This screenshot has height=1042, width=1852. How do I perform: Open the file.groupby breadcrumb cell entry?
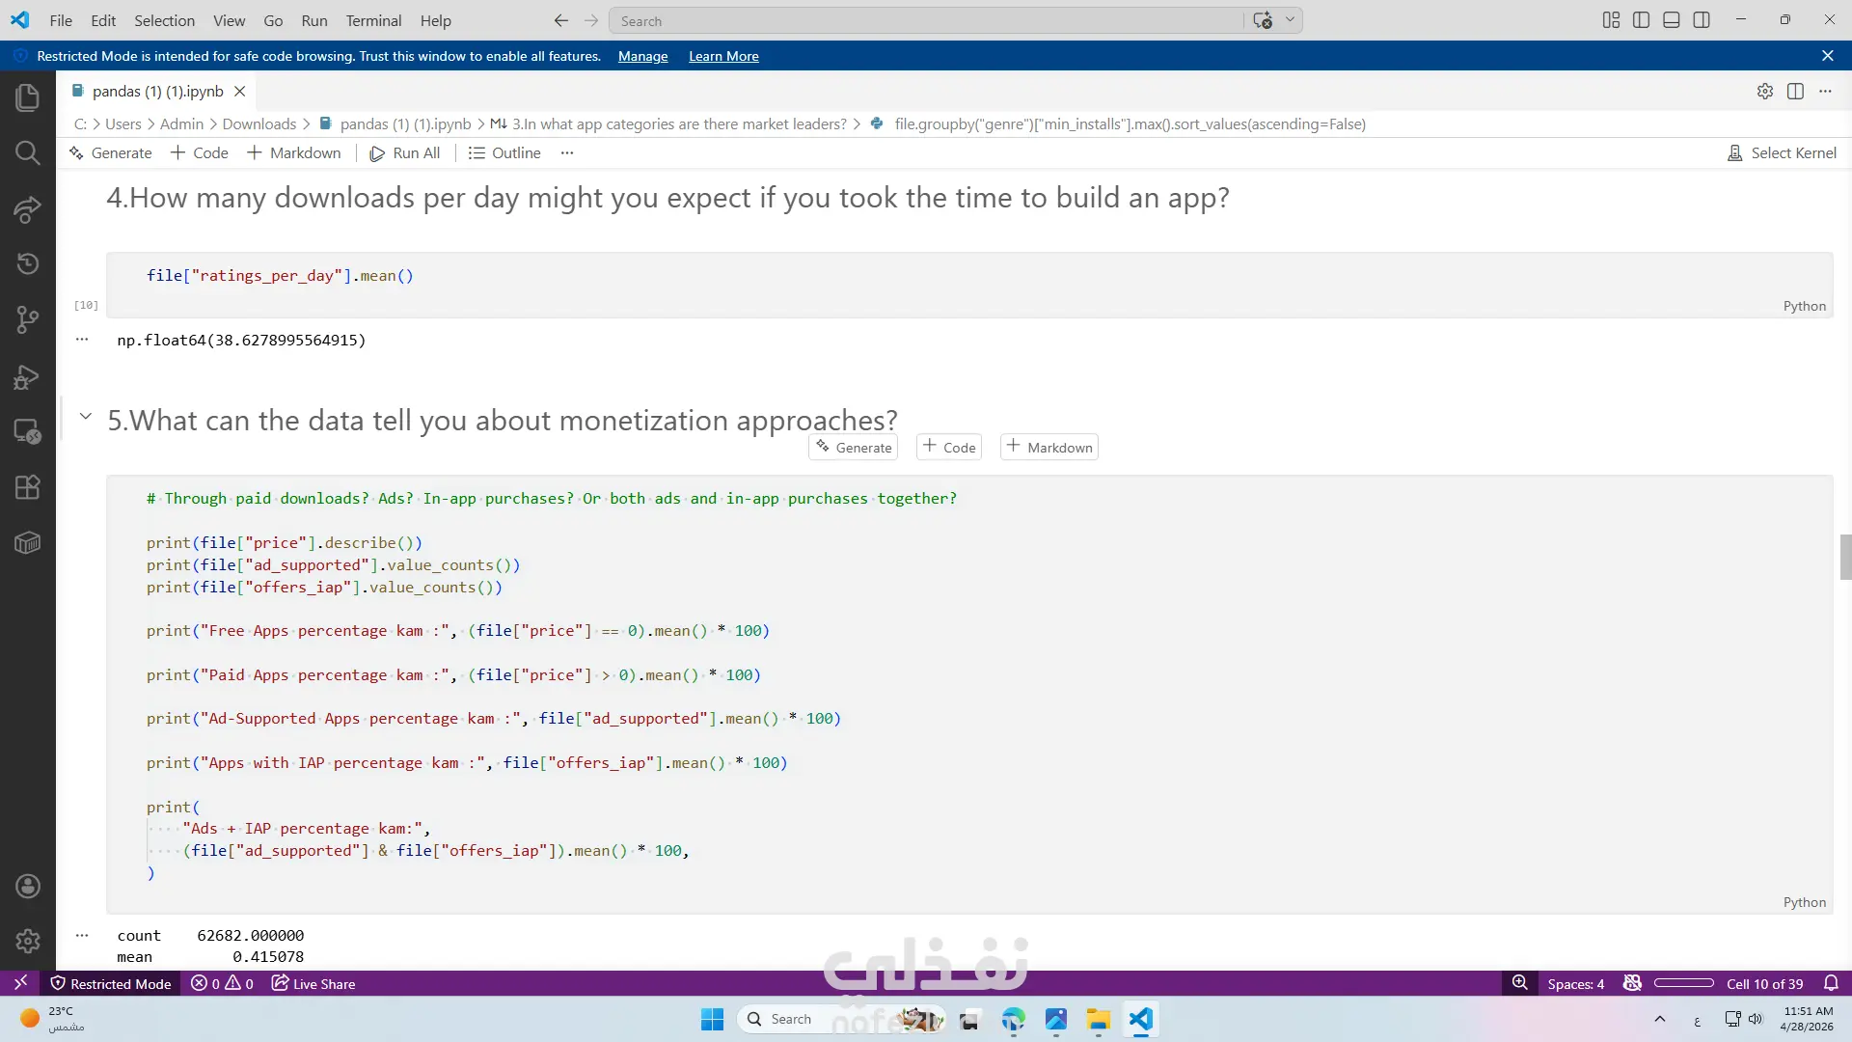[x=1119, y=123]
